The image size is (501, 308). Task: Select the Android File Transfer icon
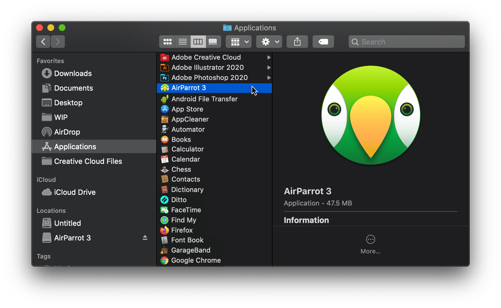(x=165, y=99)
